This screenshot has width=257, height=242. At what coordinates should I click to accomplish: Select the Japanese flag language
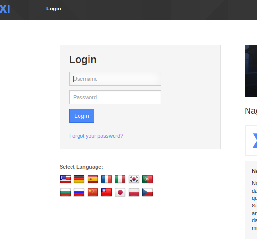coord(120,192)
